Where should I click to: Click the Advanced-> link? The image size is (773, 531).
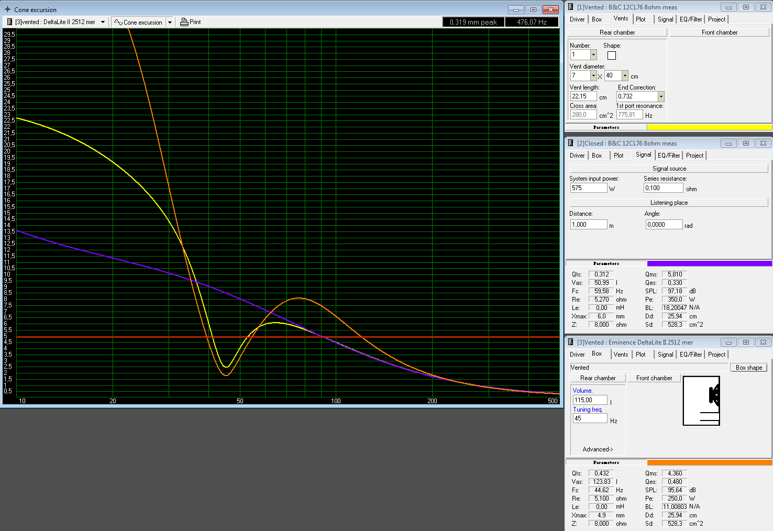pos(598,449)
